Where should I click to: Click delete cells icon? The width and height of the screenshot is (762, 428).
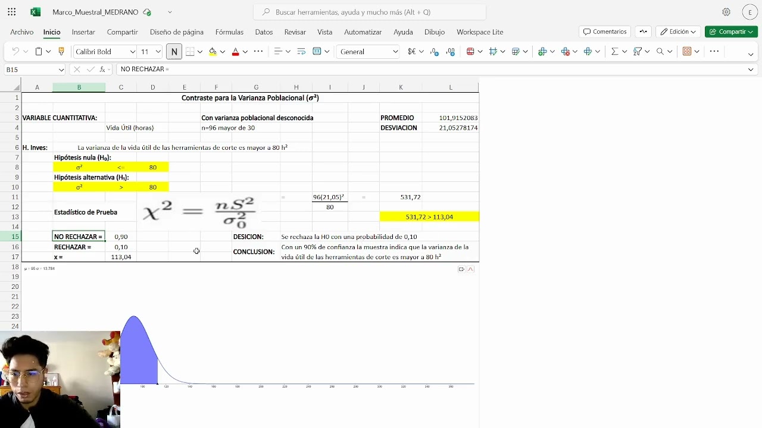pos(566,52)
